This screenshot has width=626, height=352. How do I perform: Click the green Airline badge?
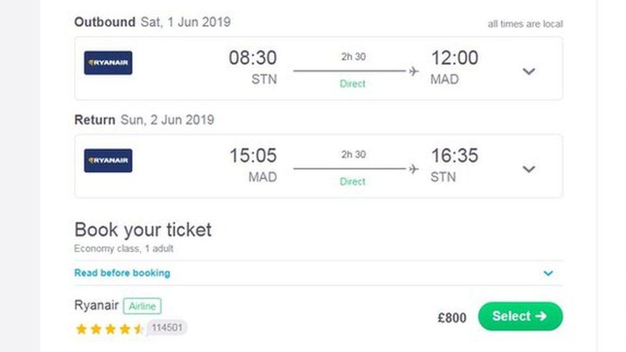pyautogui.click(x=142, y=306)
